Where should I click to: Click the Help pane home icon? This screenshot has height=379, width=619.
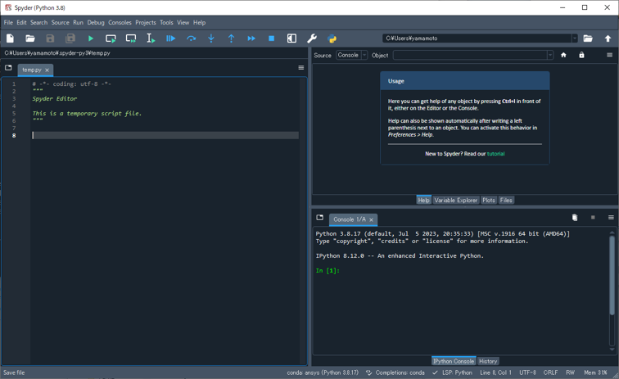563,56
